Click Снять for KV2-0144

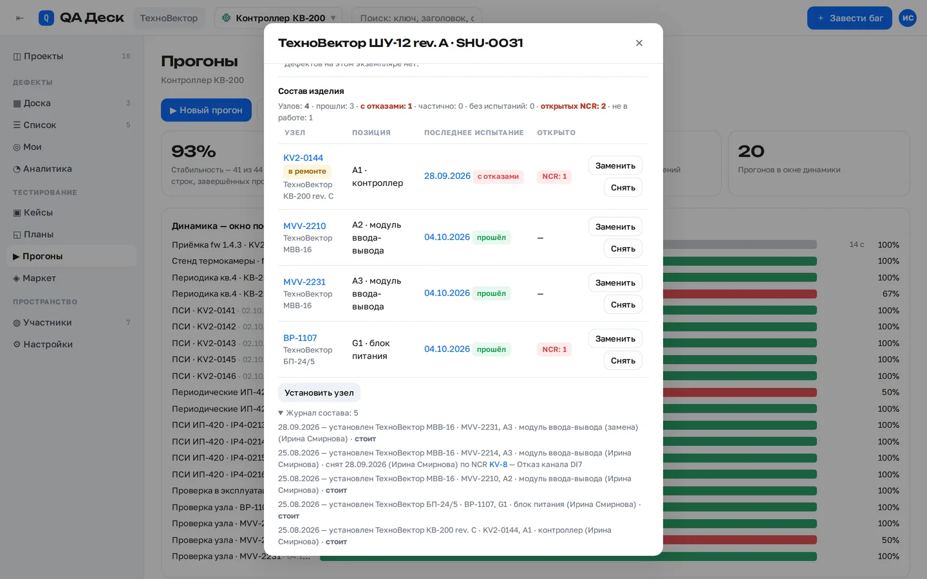point(623,187)
